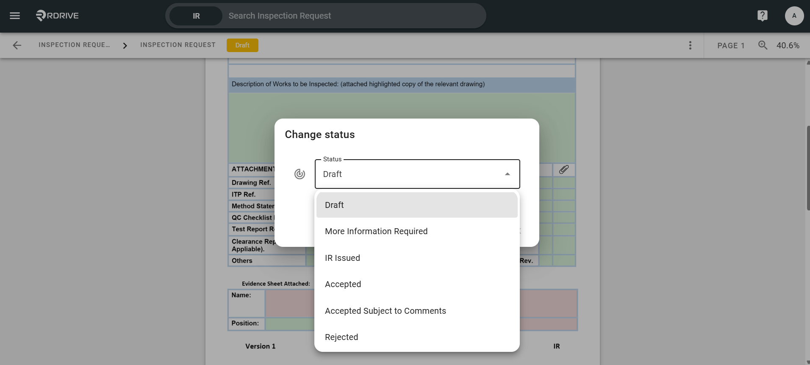Open the three-dot more options menu
This screenshot has height=365, width=810.
point(690,45)
